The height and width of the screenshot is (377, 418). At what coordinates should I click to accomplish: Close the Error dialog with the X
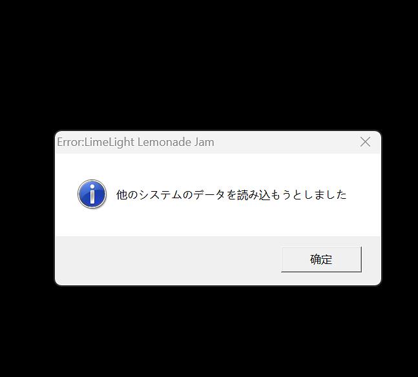click(365, 142)
